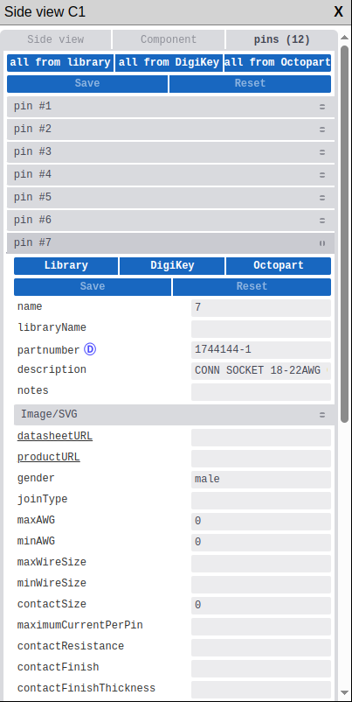Image resolution: width=352 pixels, height=702 pixels.
Task: Click the minAWG input field
Action: coord(261,543)
